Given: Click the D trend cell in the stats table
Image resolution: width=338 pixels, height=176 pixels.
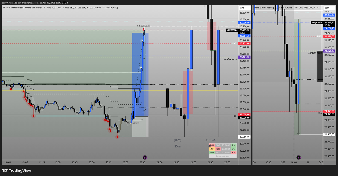Looking at the screenshot, I should (x=234, y=145).
